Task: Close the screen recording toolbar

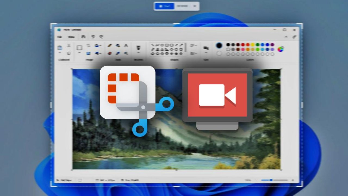Action: [x=195, y=6]
